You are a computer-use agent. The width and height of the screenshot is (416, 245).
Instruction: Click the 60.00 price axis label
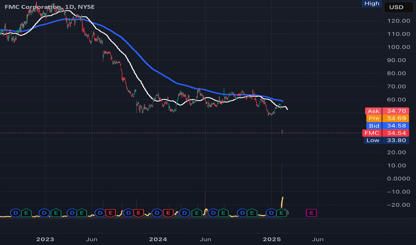pos(396,100)
